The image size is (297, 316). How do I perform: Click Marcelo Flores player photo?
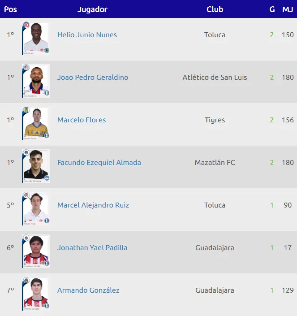pyautogui.click(x=35, y=123)
